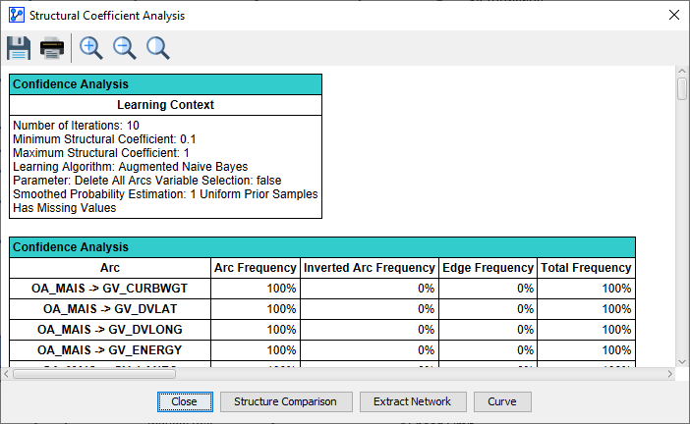Click the Delete All Arcs Variable Selection line
Viewport: 690px width, 424px height.
tap(147, 181)
